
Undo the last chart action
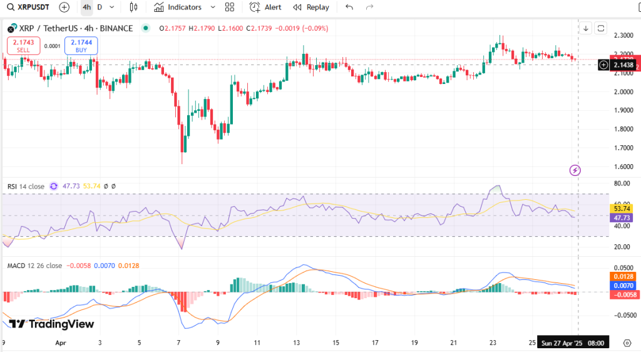pos(349,8)
